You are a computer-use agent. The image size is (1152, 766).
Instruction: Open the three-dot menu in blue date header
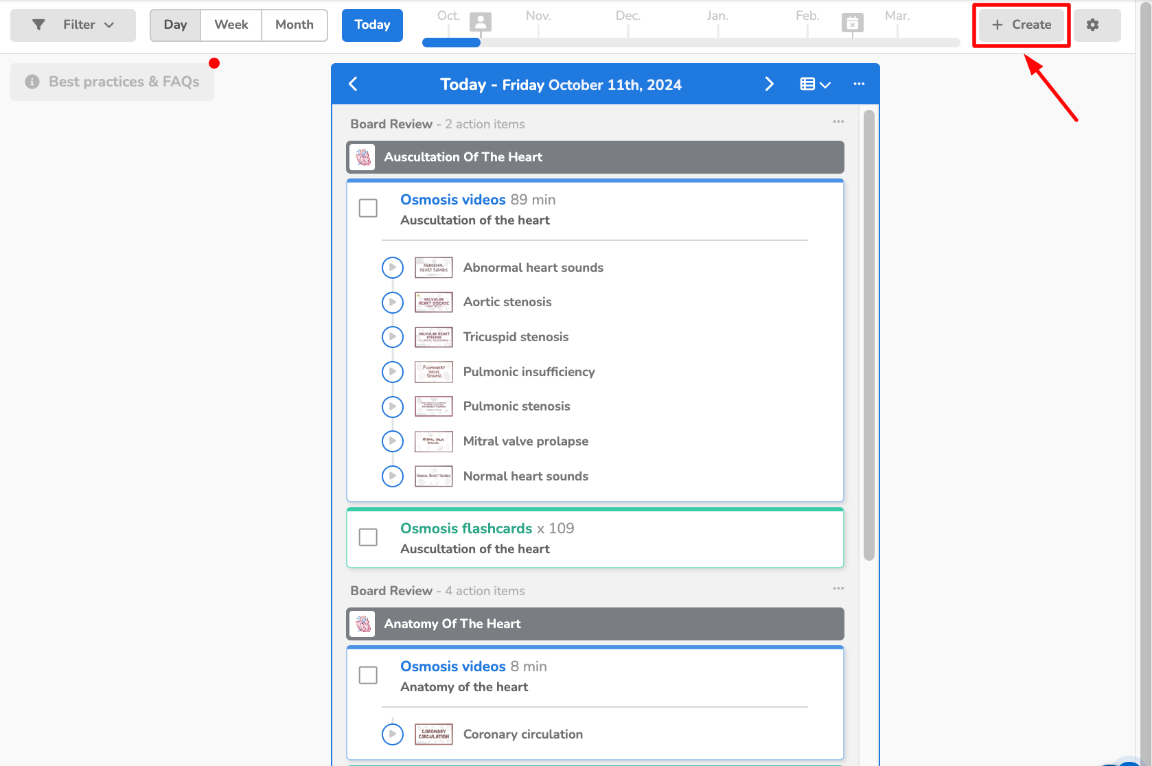(859, 84)
